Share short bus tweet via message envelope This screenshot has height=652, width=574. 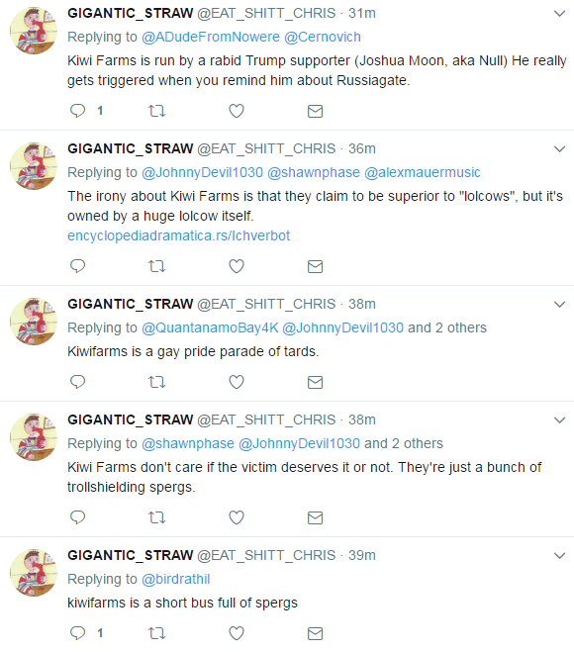click(315, 633)
